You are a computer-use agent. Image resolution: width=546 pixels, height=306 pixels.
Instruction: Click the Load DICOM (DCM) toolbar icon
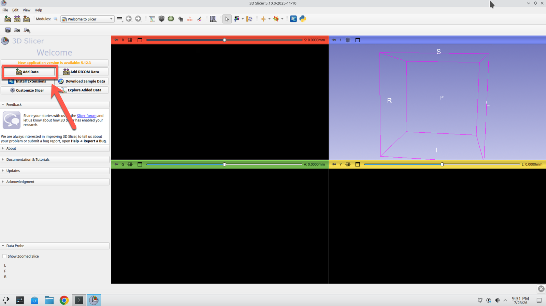pyautogui.click(x=17, y=19)
